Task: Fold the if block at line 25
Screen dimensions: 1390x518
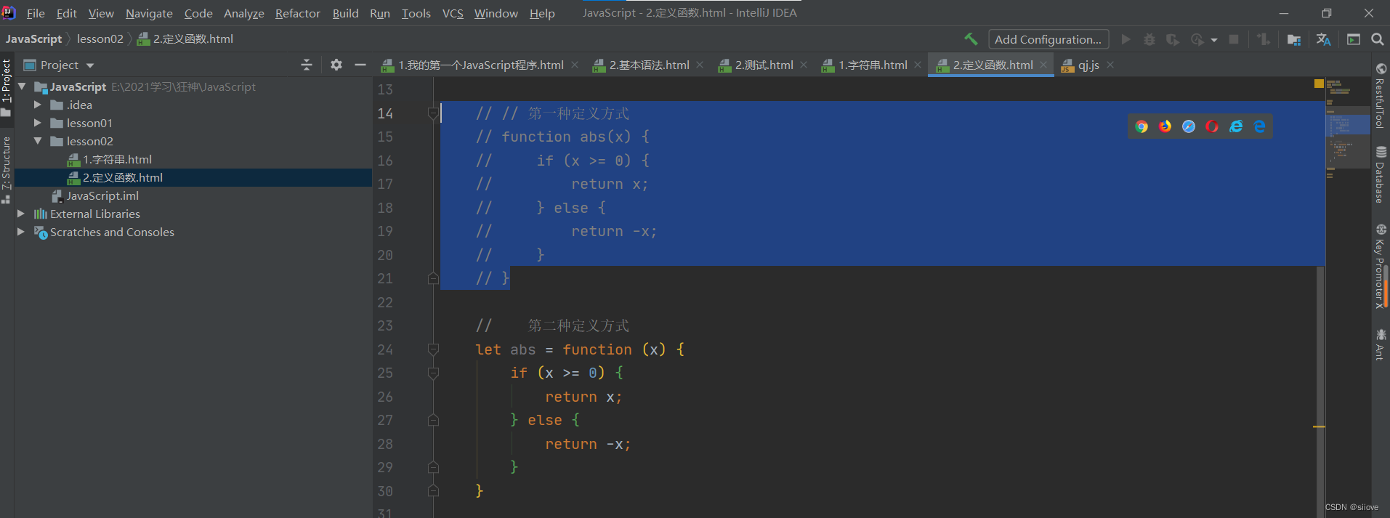Action: tap(433, 373)
